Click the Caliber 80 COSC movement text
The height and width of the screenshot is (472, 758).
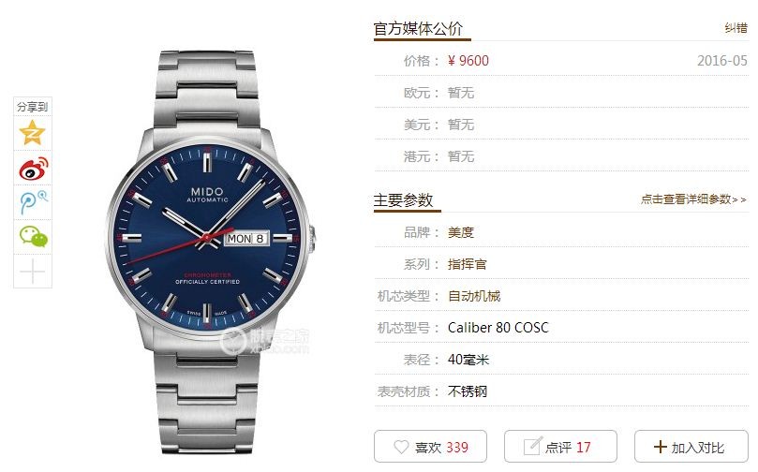(x=498, y=328)
